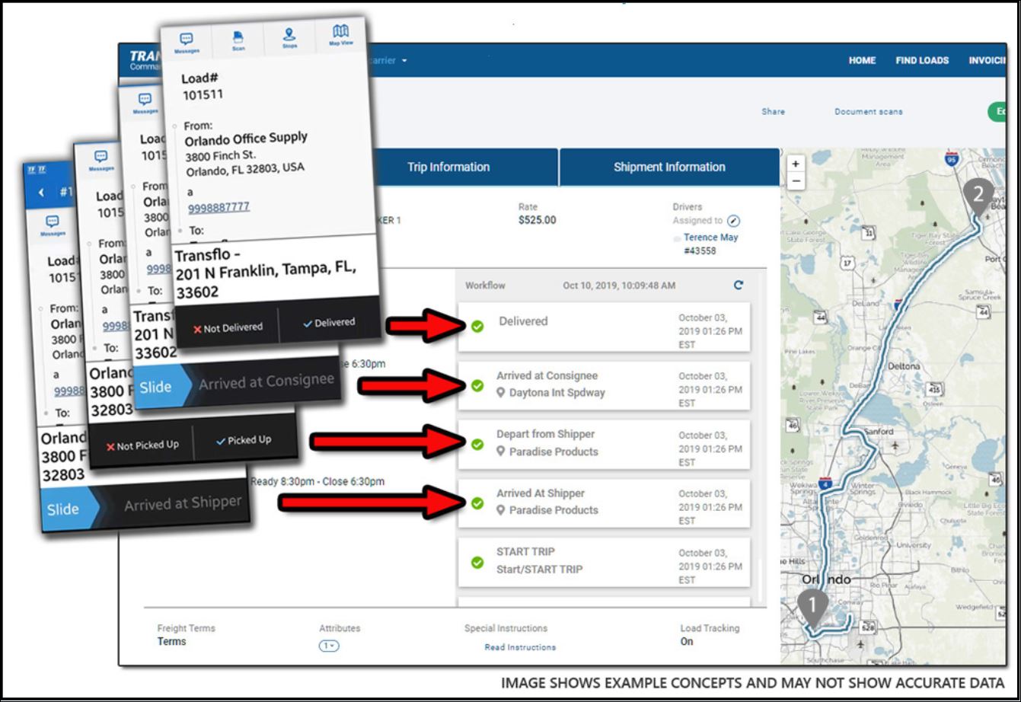Zoom in on the map

(796, 164)
